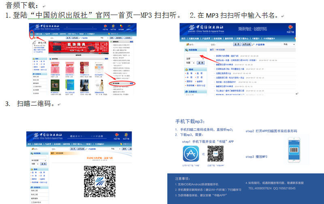Click the phone barcode scanning illustration
324x204 pixels.
coord(294,150)
